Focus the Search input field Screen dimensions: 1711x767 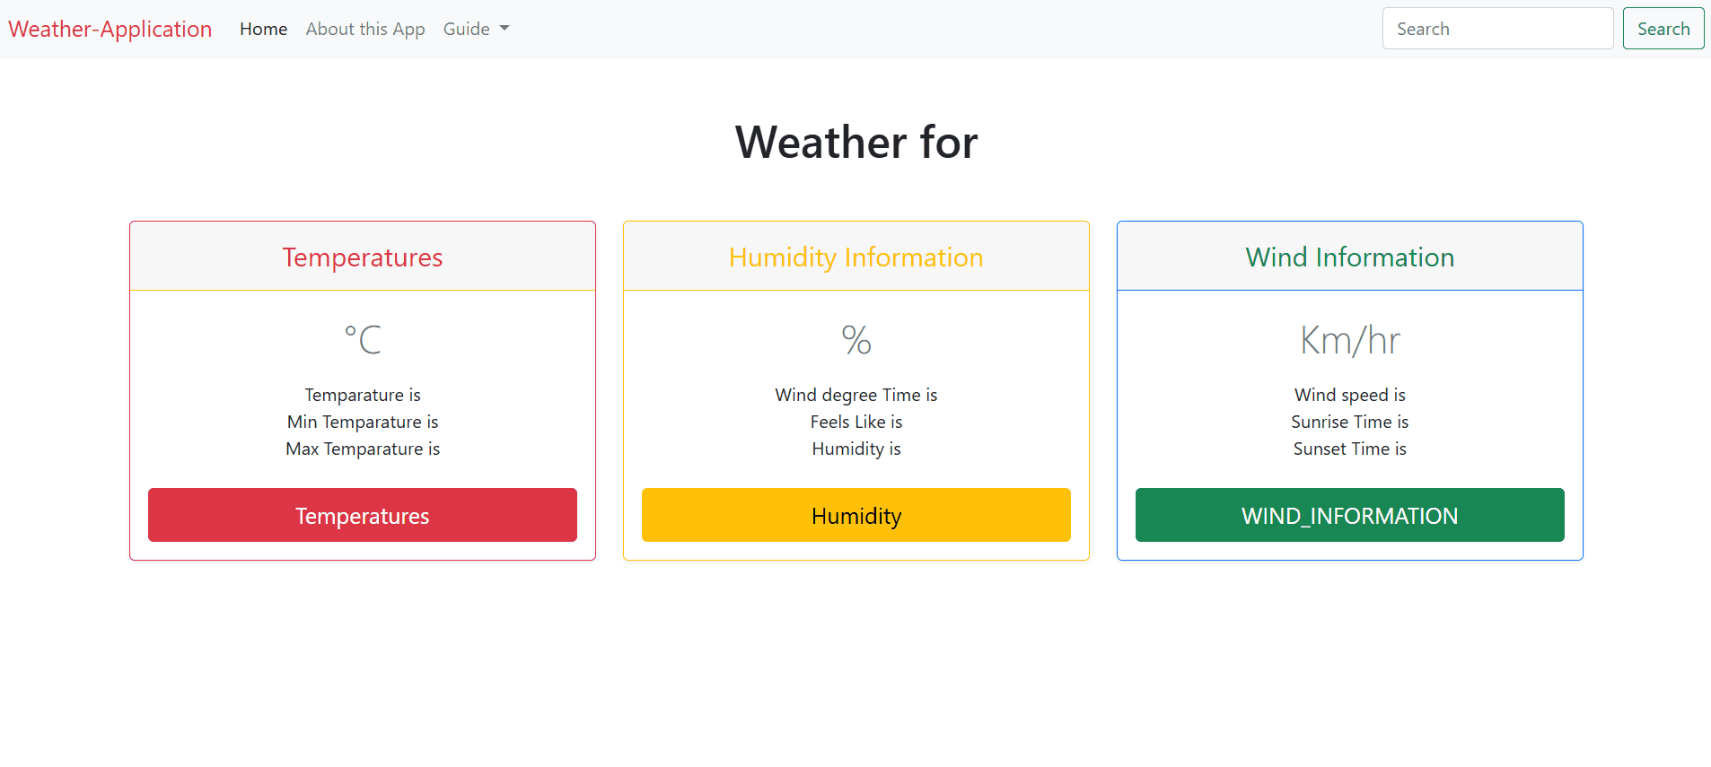(x=1497, y=29)
